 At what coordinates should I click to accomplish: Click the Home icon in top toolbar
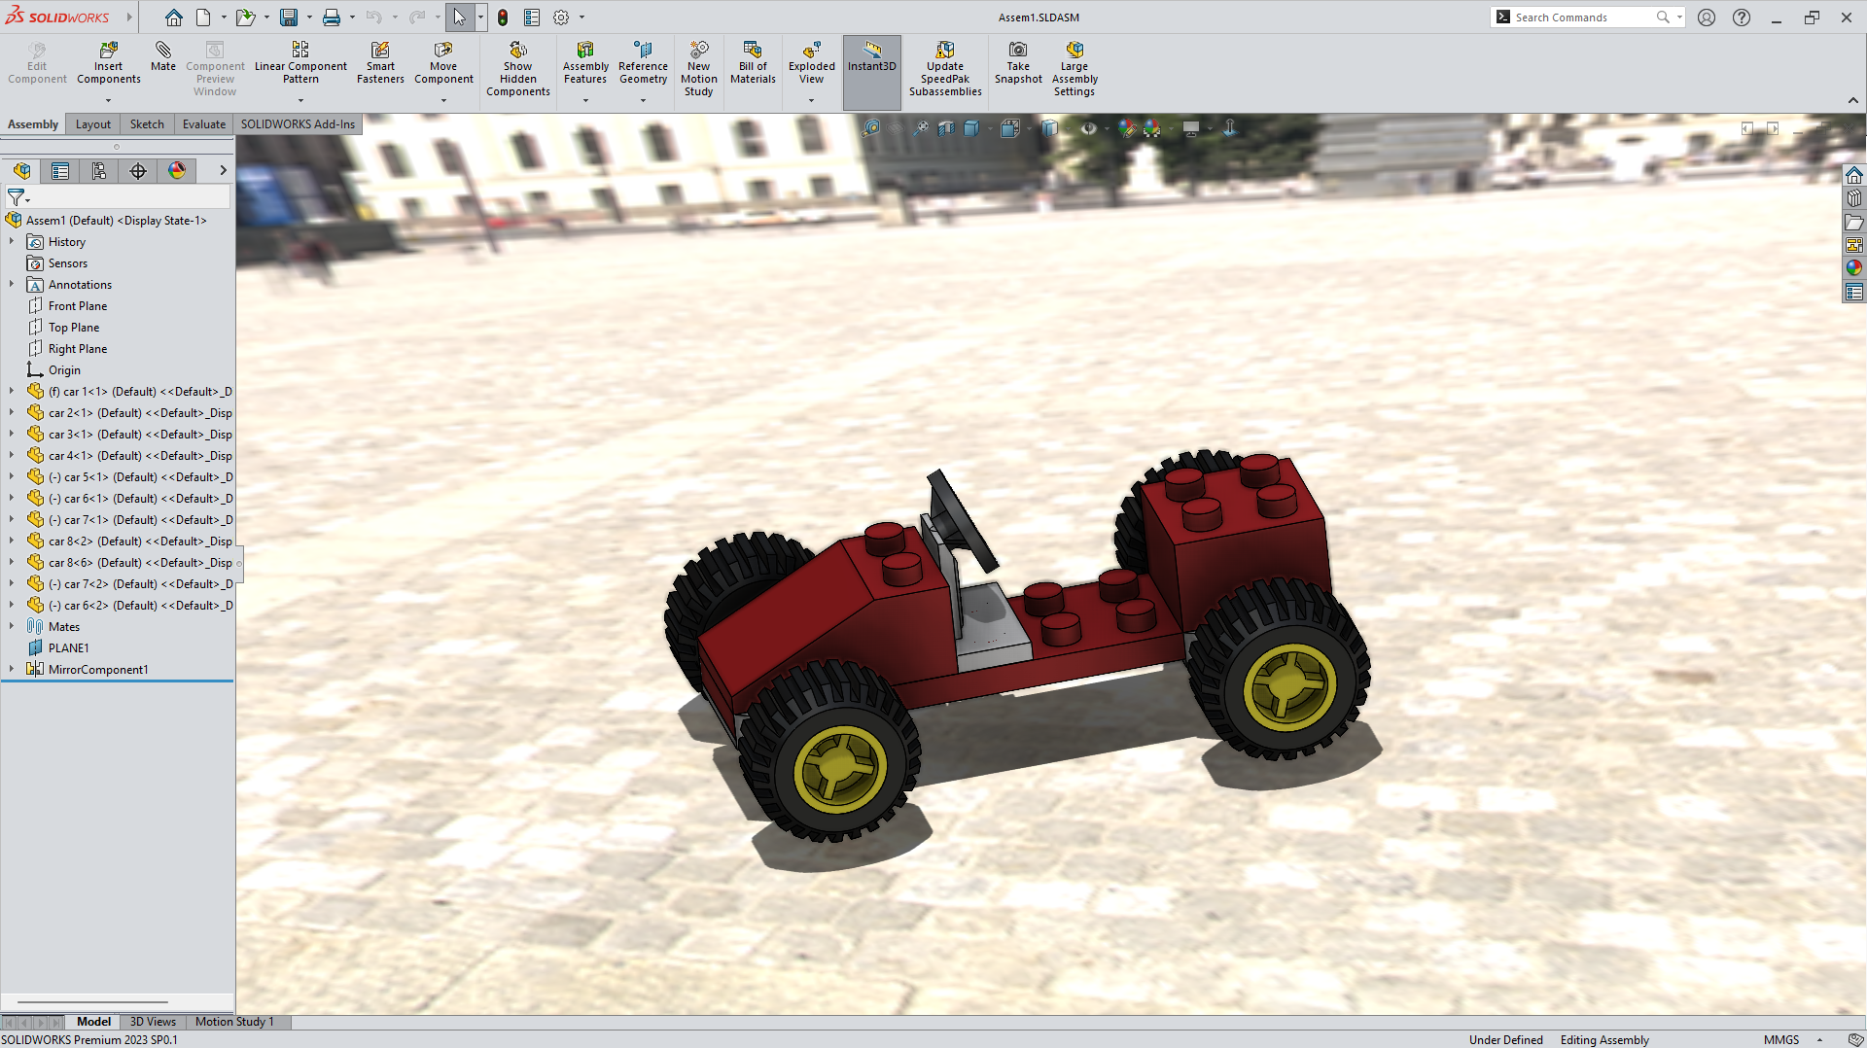click(x=174, y=17)
